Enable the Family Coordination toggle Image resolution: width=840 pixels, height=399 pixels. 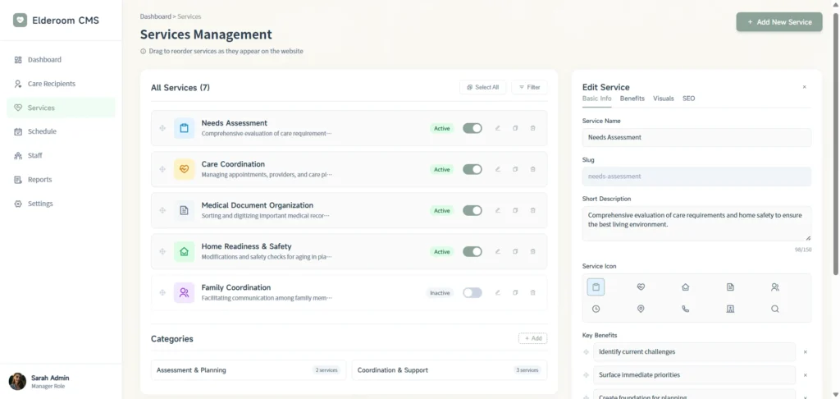(472, 292)
